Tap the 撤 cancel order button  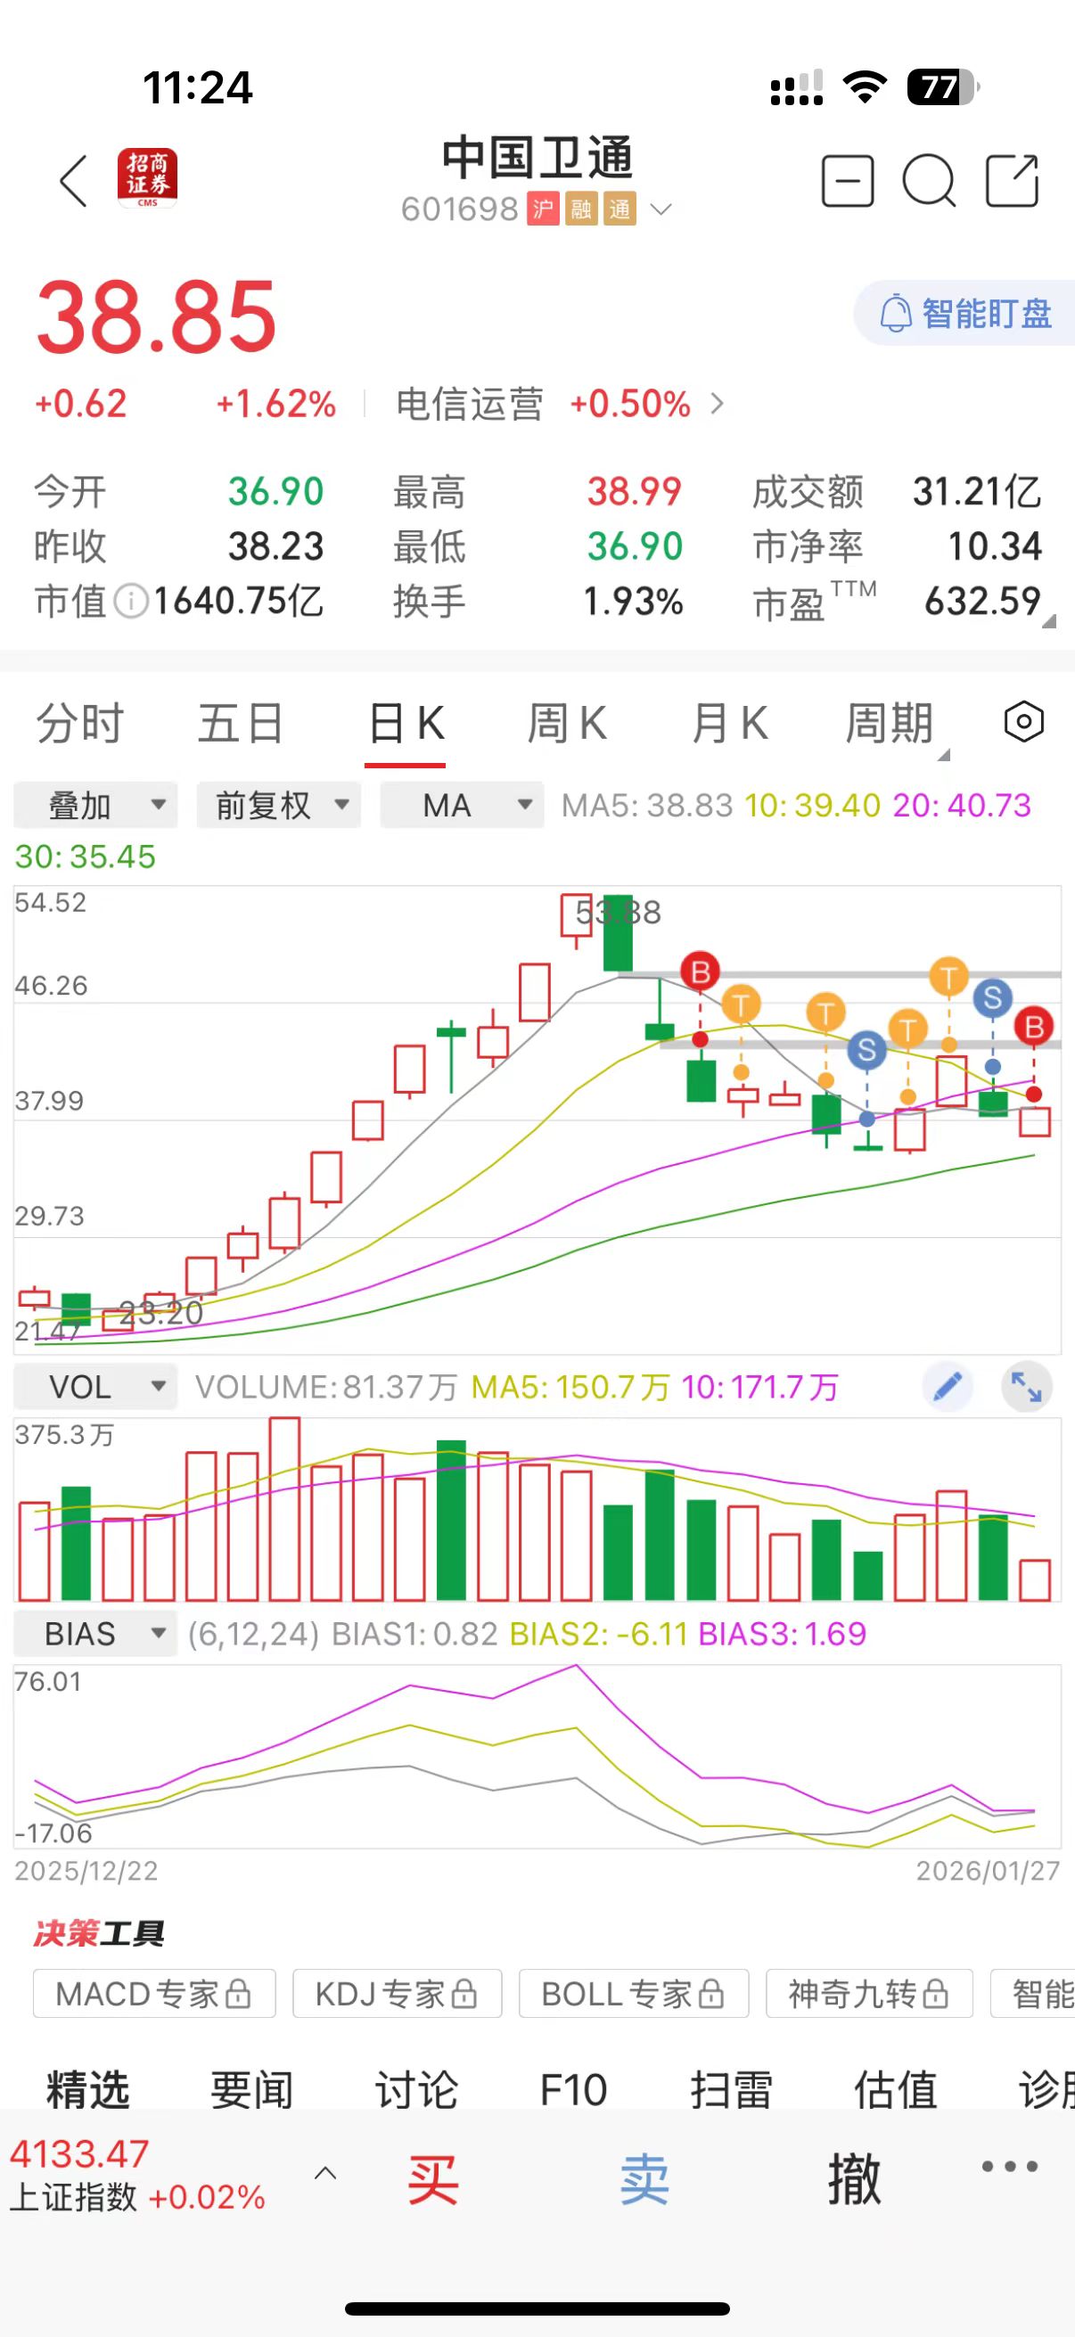(x=854, y=2179)
